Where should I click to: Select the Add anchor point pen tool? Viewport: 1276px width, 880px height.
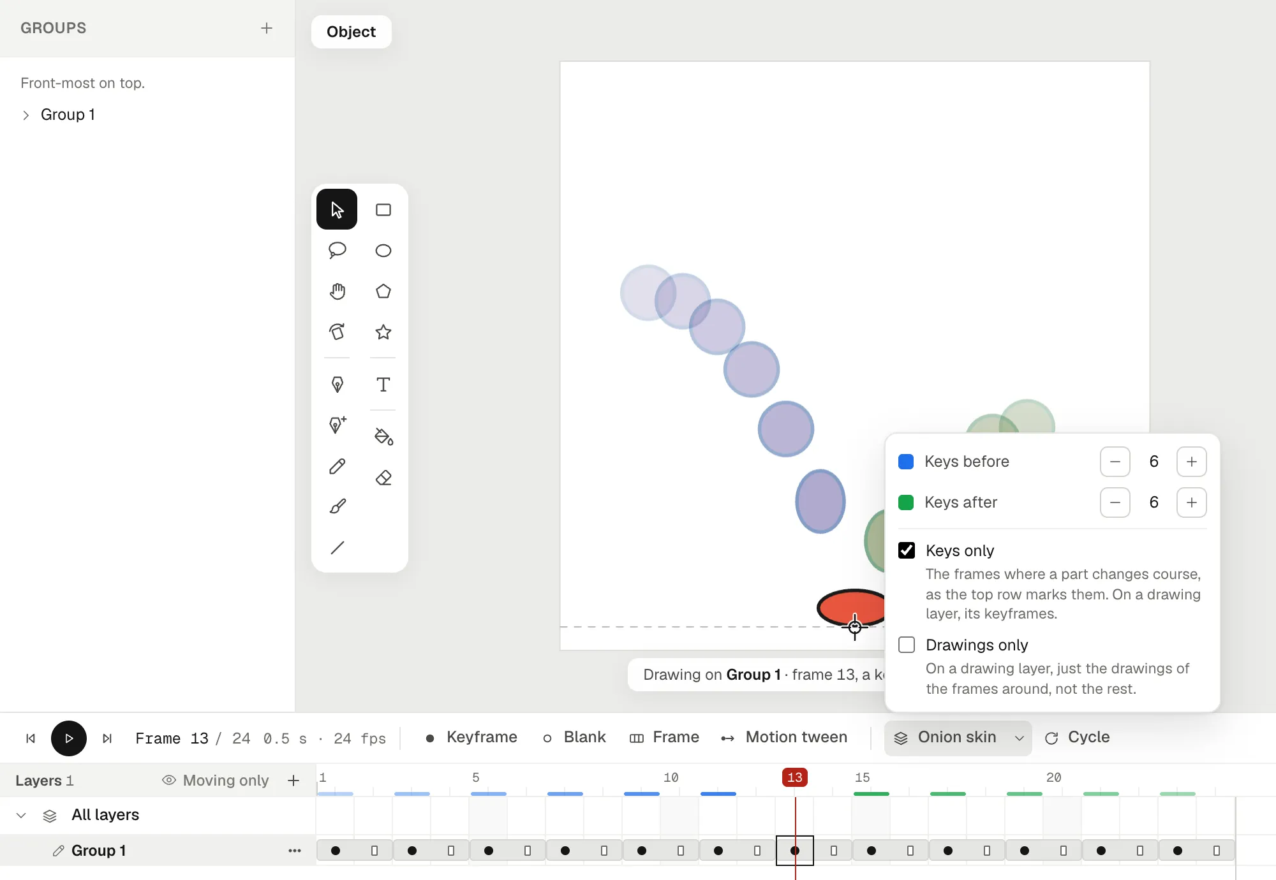337,425
